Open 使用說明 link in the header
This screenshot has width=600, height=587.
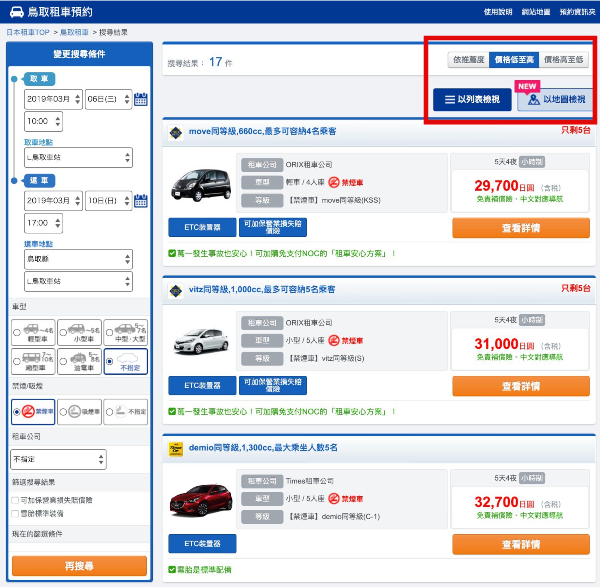(498, 12)
